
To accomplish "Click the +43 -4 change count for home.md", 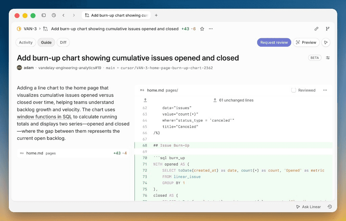I will tap(120, 153).
